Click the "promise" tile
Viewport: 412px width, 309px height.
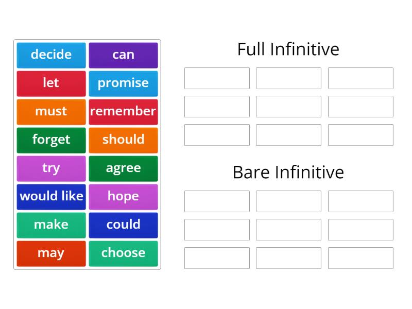[x=123, y=83]
